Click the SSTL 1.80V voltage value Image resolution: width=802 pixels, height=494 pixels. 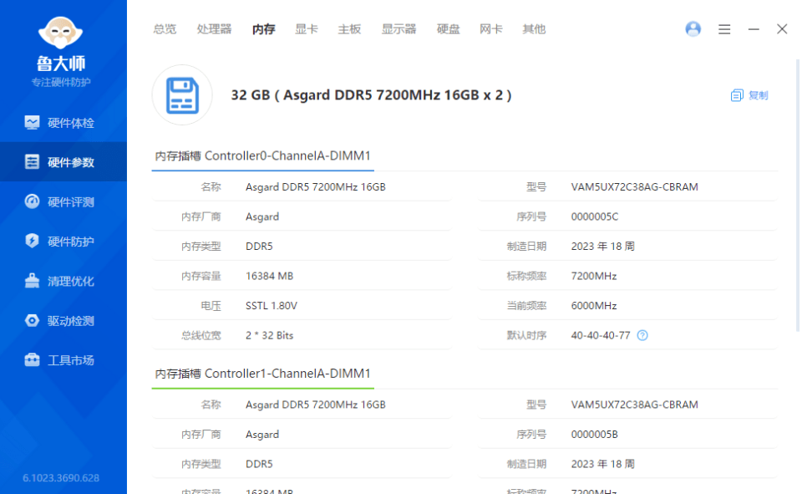pos(271,306)
